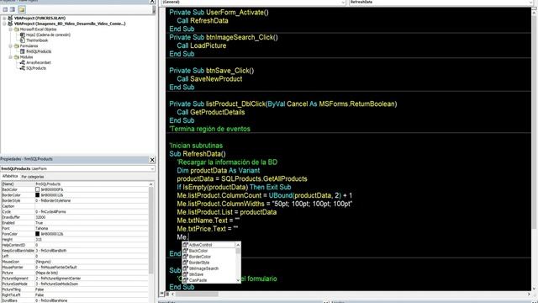
Task: Collapse the Formularios folder
Action: tap(11, 45)
